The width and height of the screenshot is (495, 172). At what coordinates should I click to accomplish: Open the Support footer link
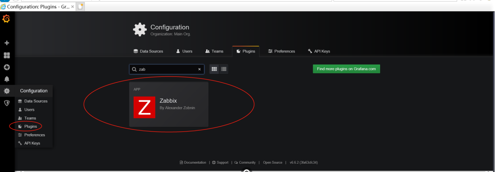(220, 162)
